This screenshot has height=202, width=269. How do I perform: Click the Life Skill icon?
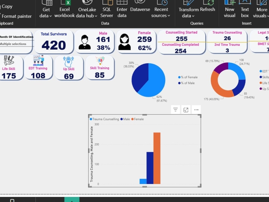[9, 60]
